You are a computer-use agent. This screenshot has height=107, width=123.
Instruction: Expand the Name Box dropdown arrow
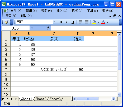coord(32,28)
